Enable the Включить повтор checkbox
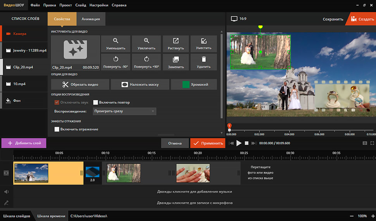The image size is (376, 221). (95, 103)
